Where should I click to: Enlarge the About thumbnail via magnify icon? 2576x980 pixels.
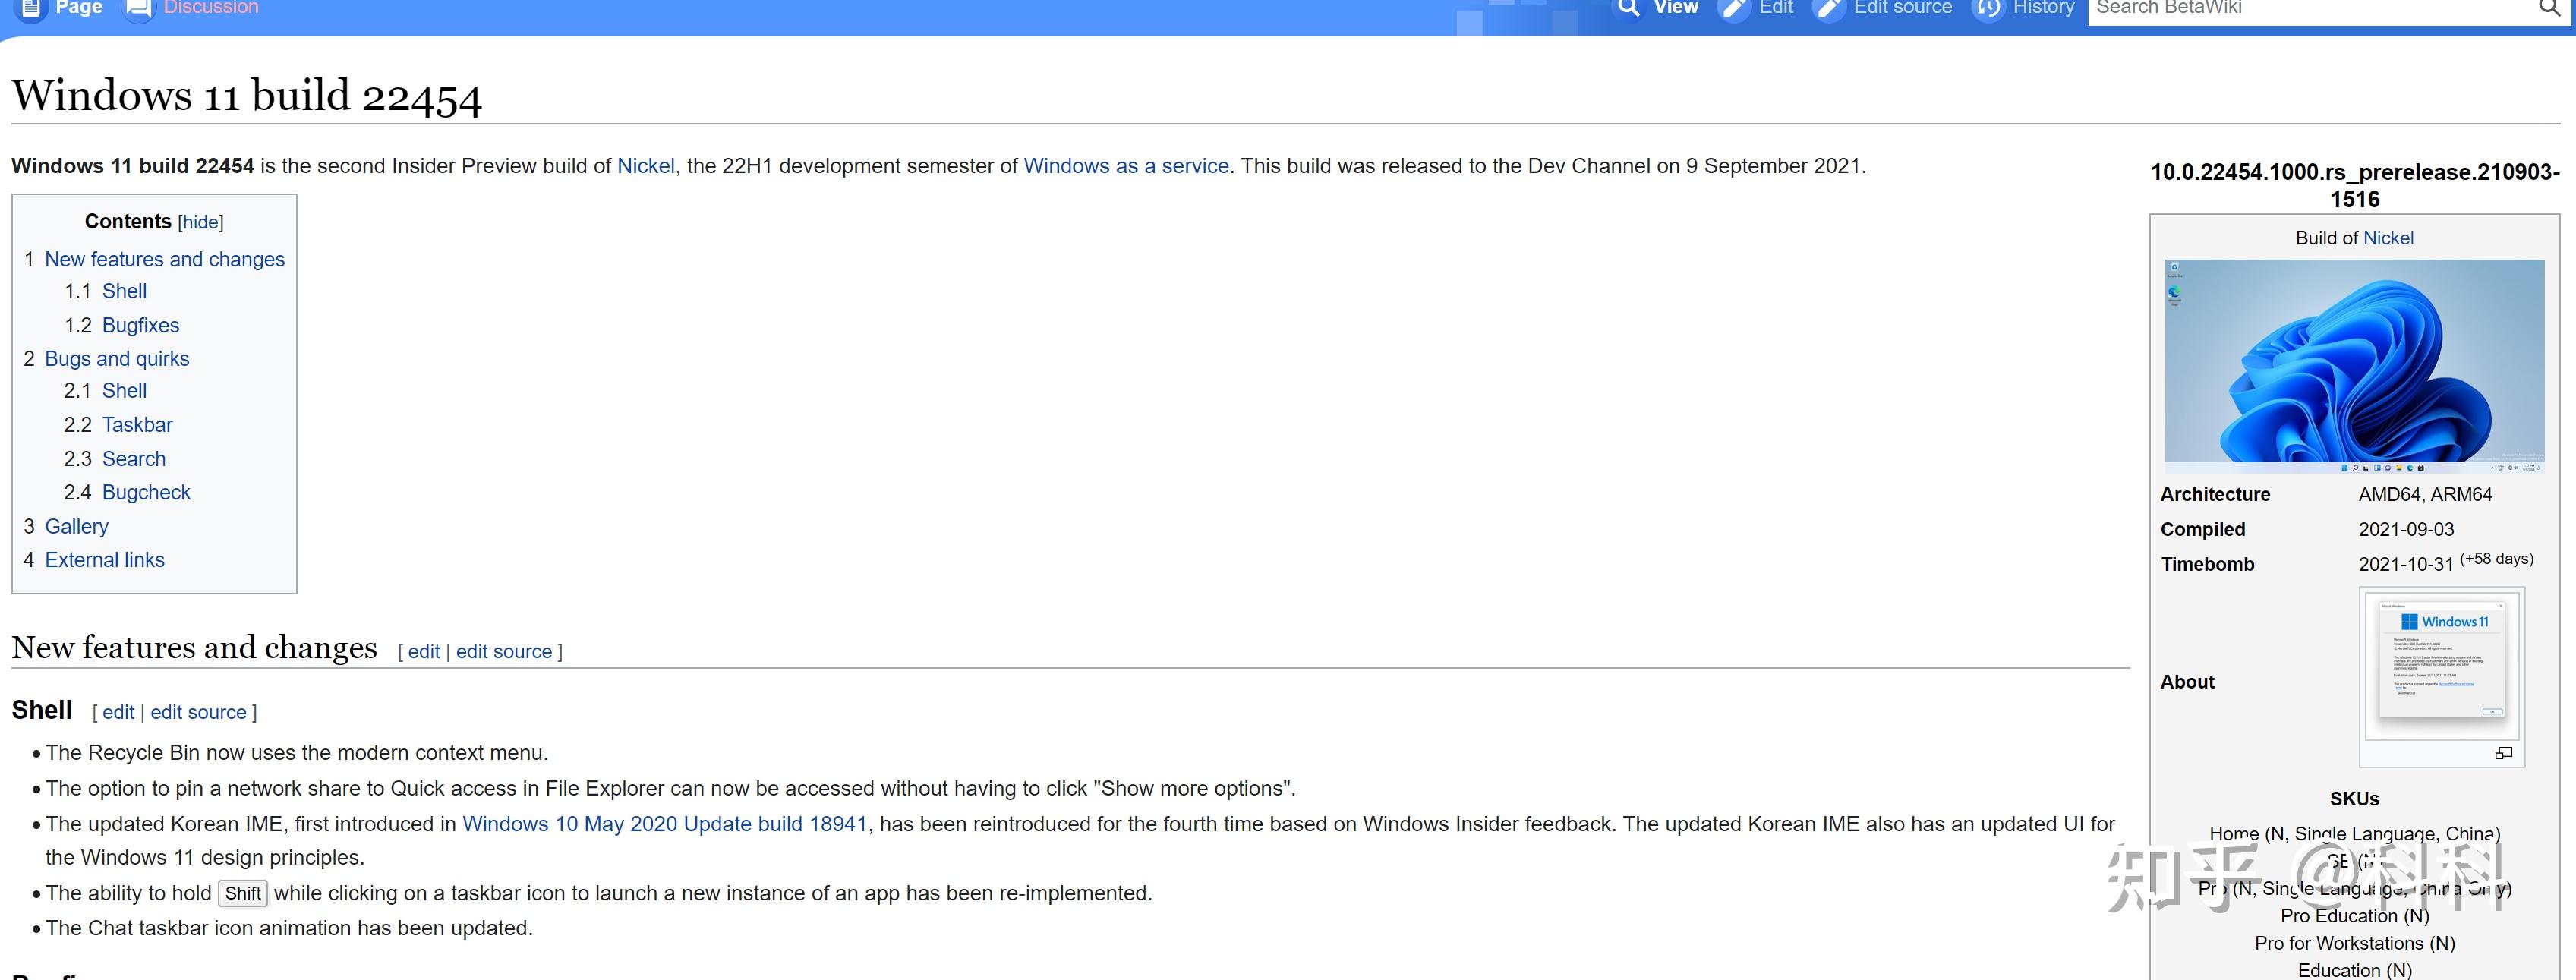tap(2503, 753)
